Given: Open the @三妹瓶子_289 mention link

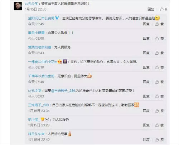Looking at the screenshot, I should click(x=63, y=91).
